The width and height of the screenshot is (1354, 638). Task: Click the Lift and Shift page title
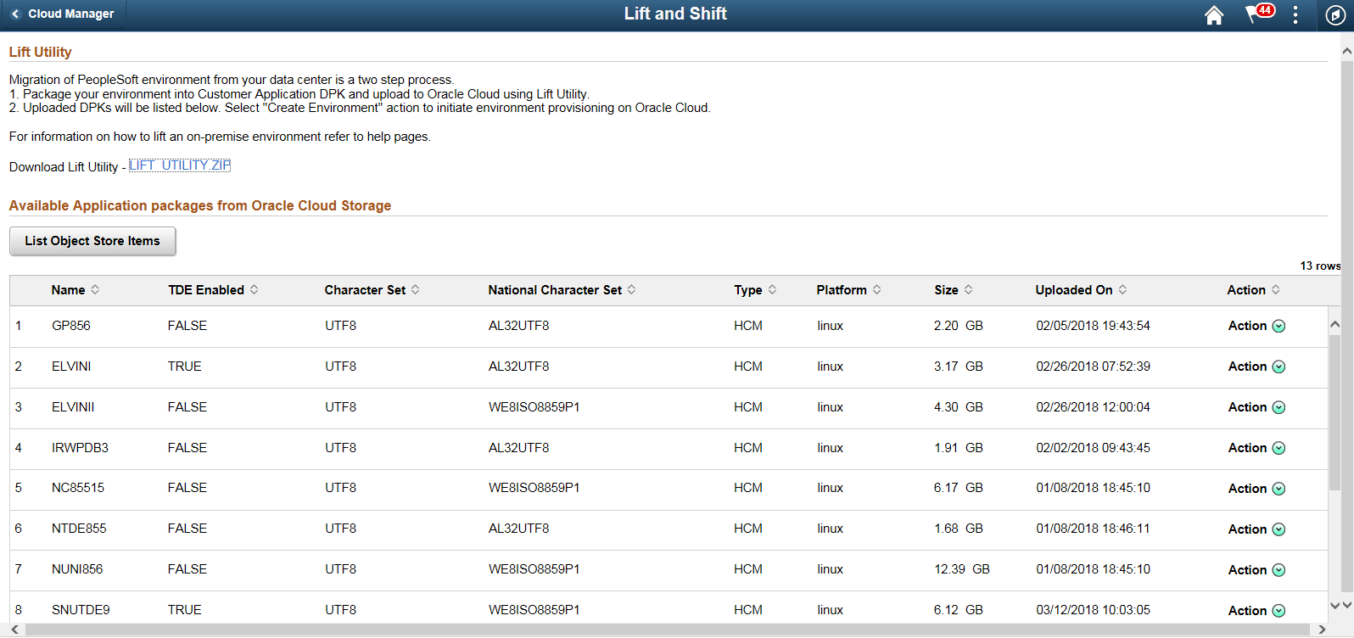pos(675,14)
